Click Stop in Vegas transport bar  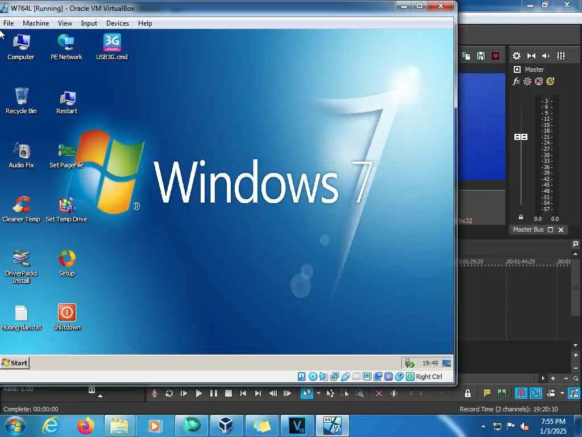tap(228, 393)
